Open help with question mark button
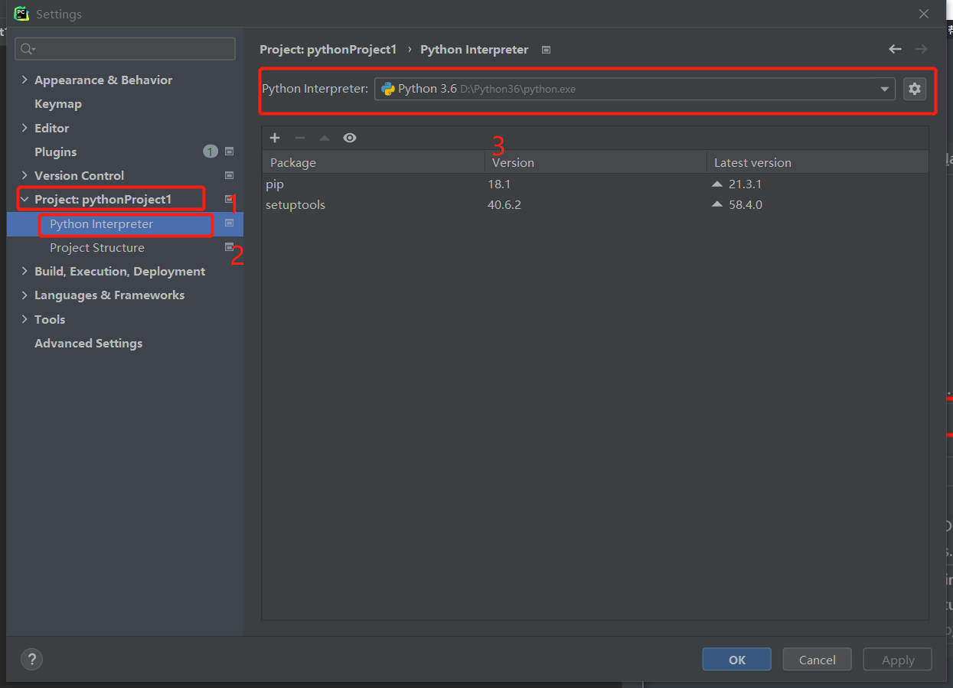The image size is (953, 688). (31, 659)
